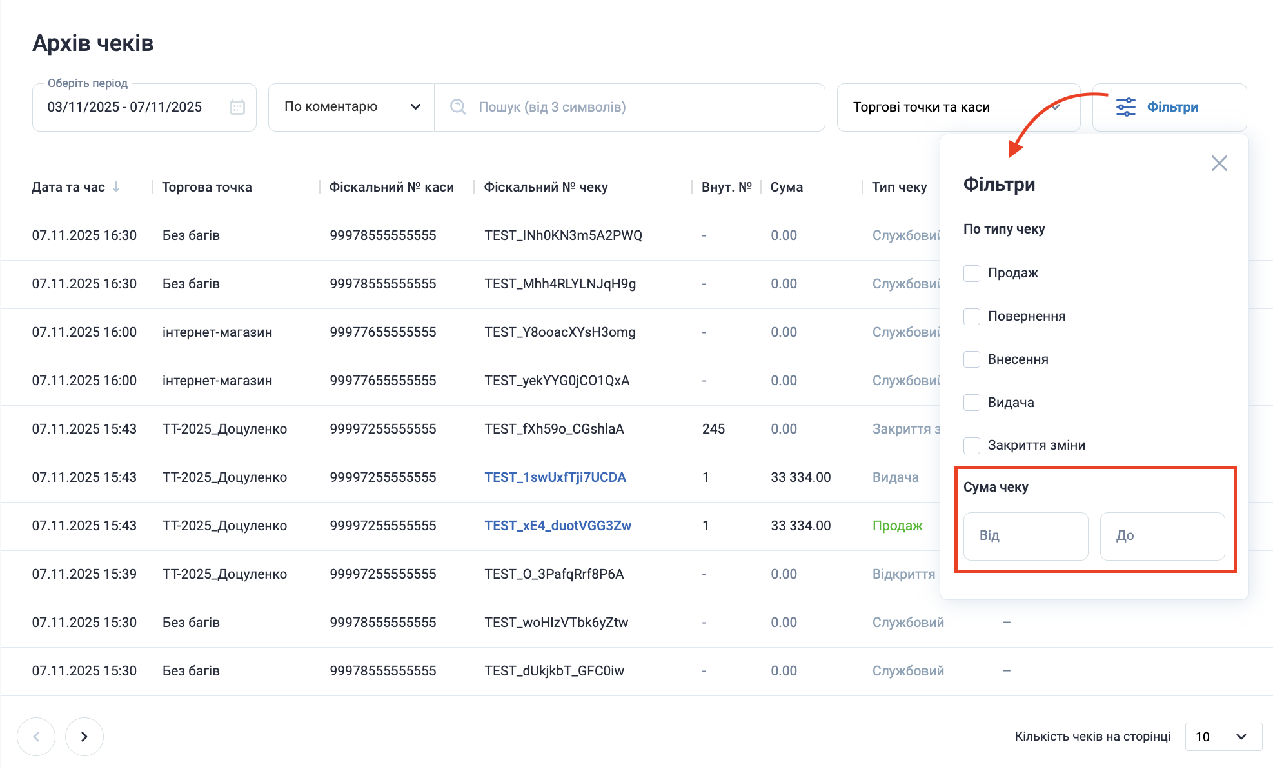
Task: Open receipt link TEST_1swUxfTji7UCDA
Action: [x=555, y=477]
